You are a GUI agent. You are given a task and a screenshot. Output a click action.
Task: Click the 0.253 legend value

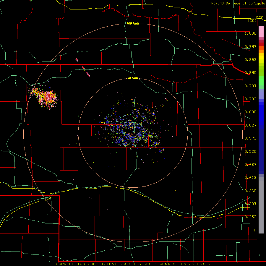point(250,217)
